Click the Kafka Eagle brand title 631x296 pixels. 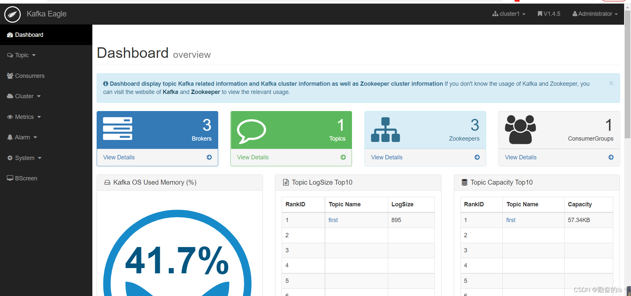(47, 14)
